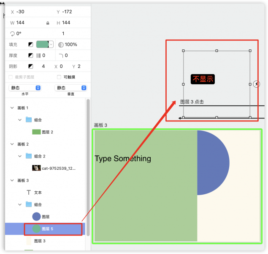
Task: Click the opacity circle icon
Action: pos(61,44)
